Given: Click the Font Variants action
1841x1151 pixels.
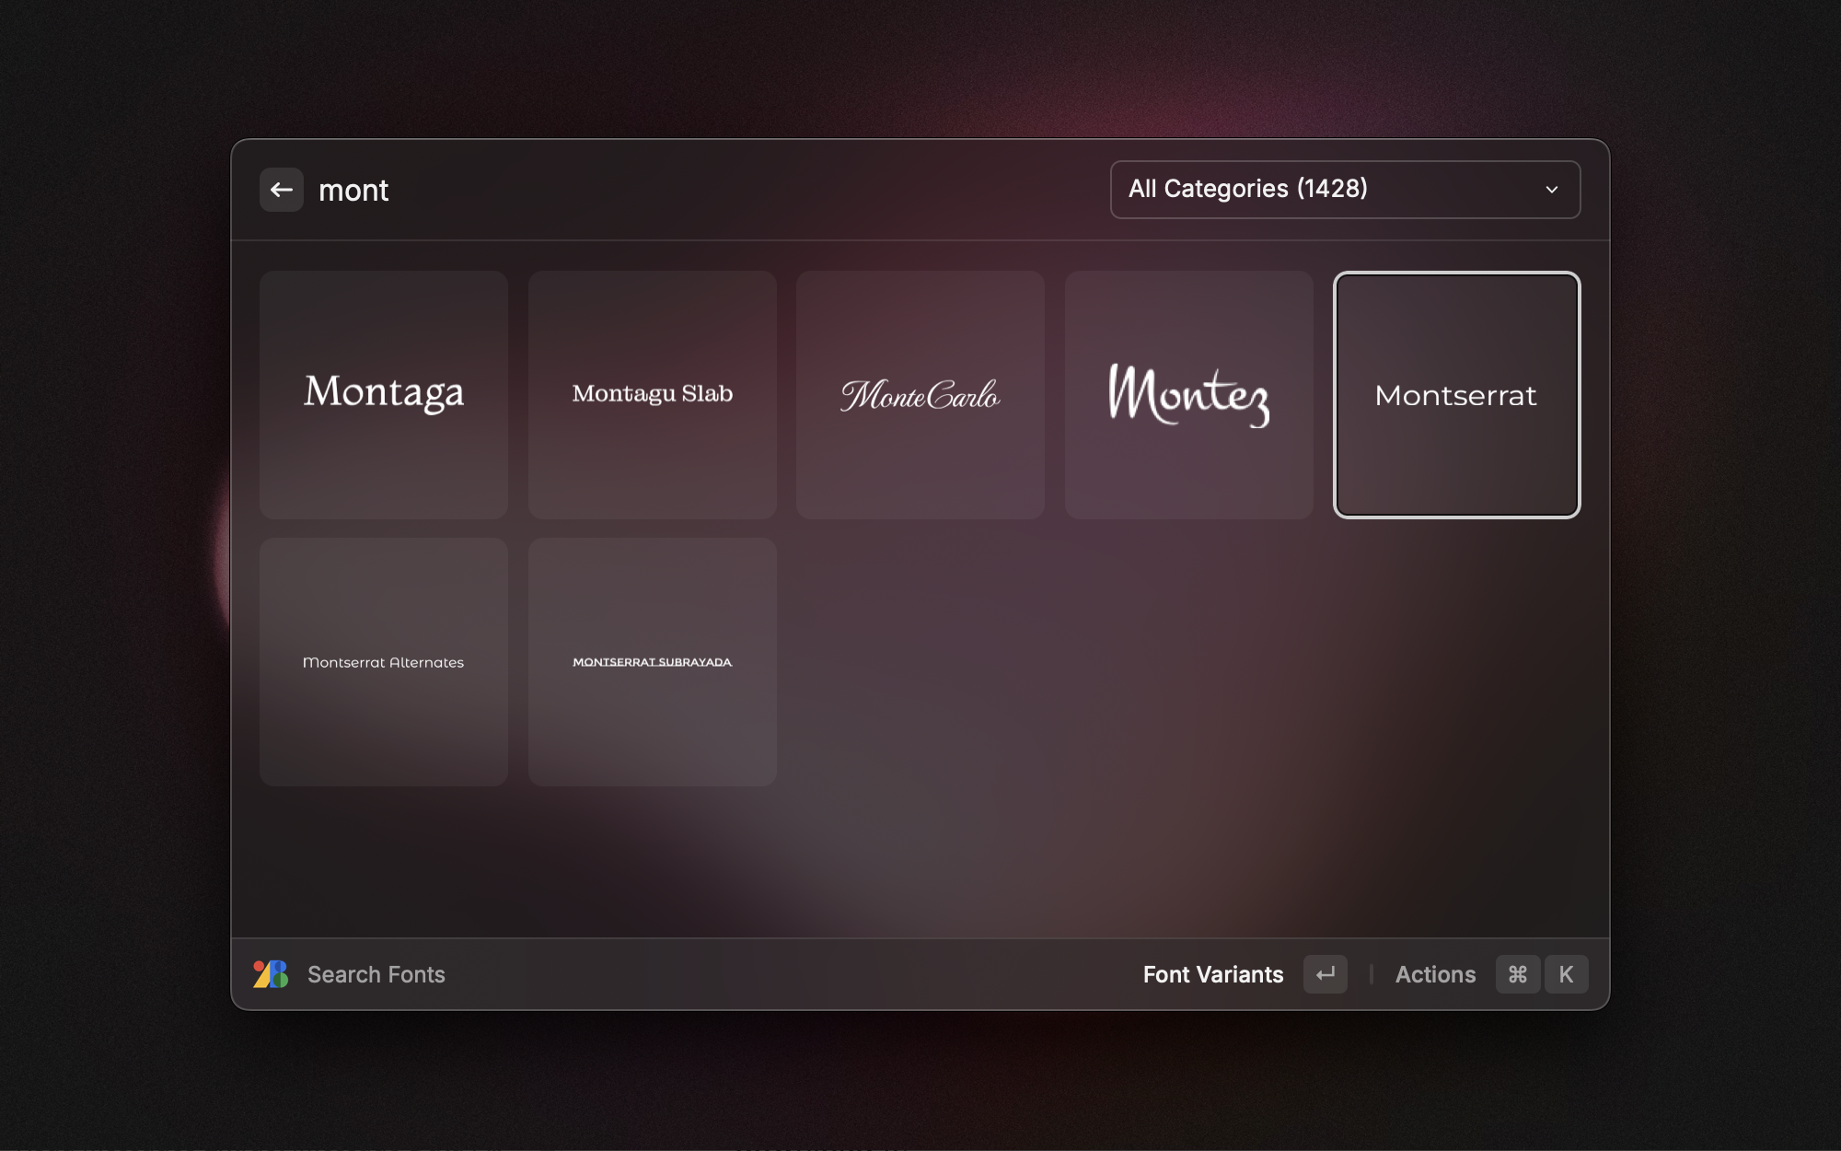Looking at the screenshot, I should coord(1212,974).
